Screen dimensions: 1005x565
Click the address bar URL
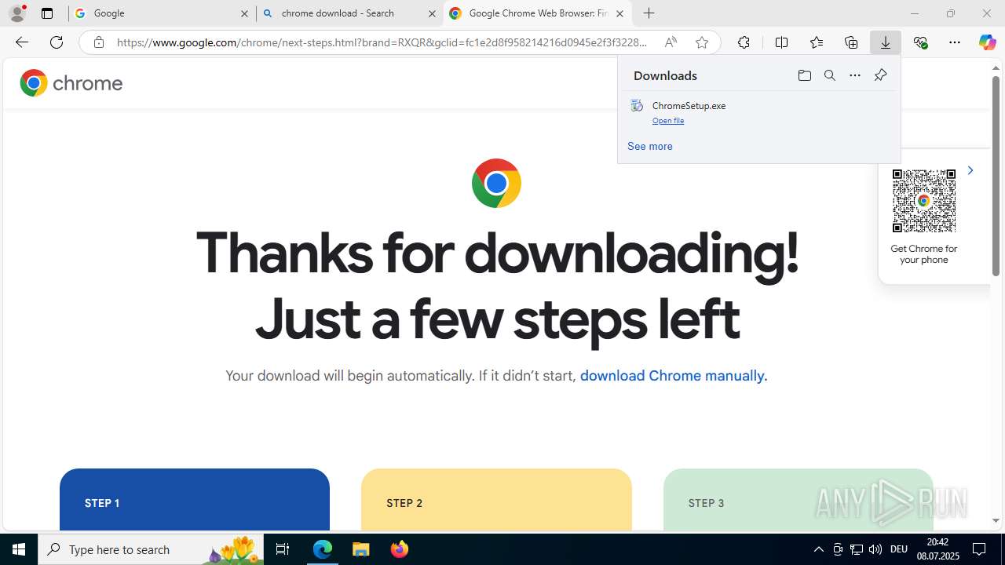(x=382, y=42)
